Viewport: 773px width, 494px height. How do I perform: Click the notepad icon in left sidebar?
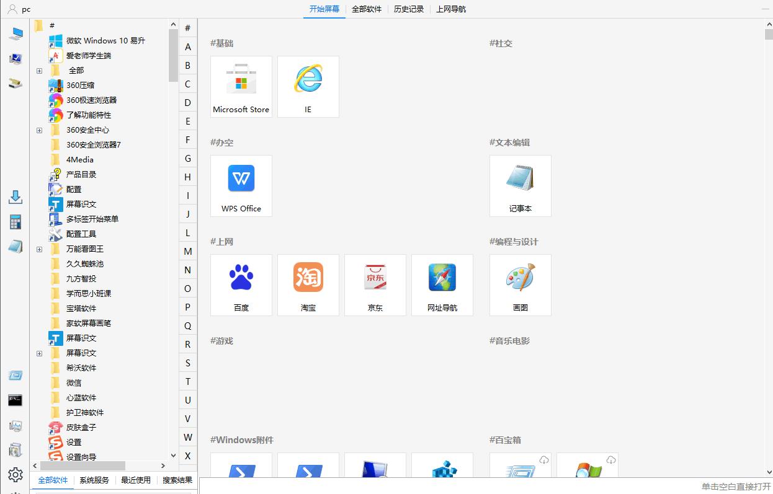[16, 246]
